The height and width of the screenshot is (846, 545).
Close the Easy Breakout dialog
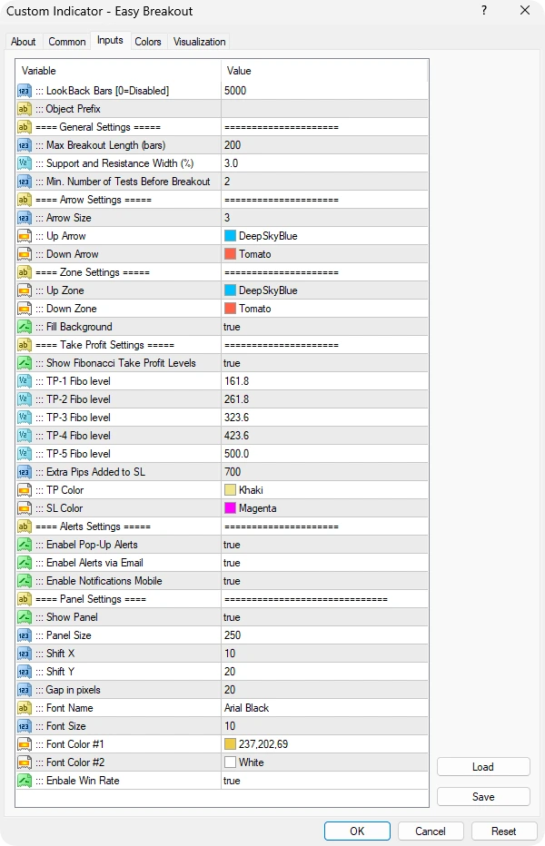[x=525, y=10]
